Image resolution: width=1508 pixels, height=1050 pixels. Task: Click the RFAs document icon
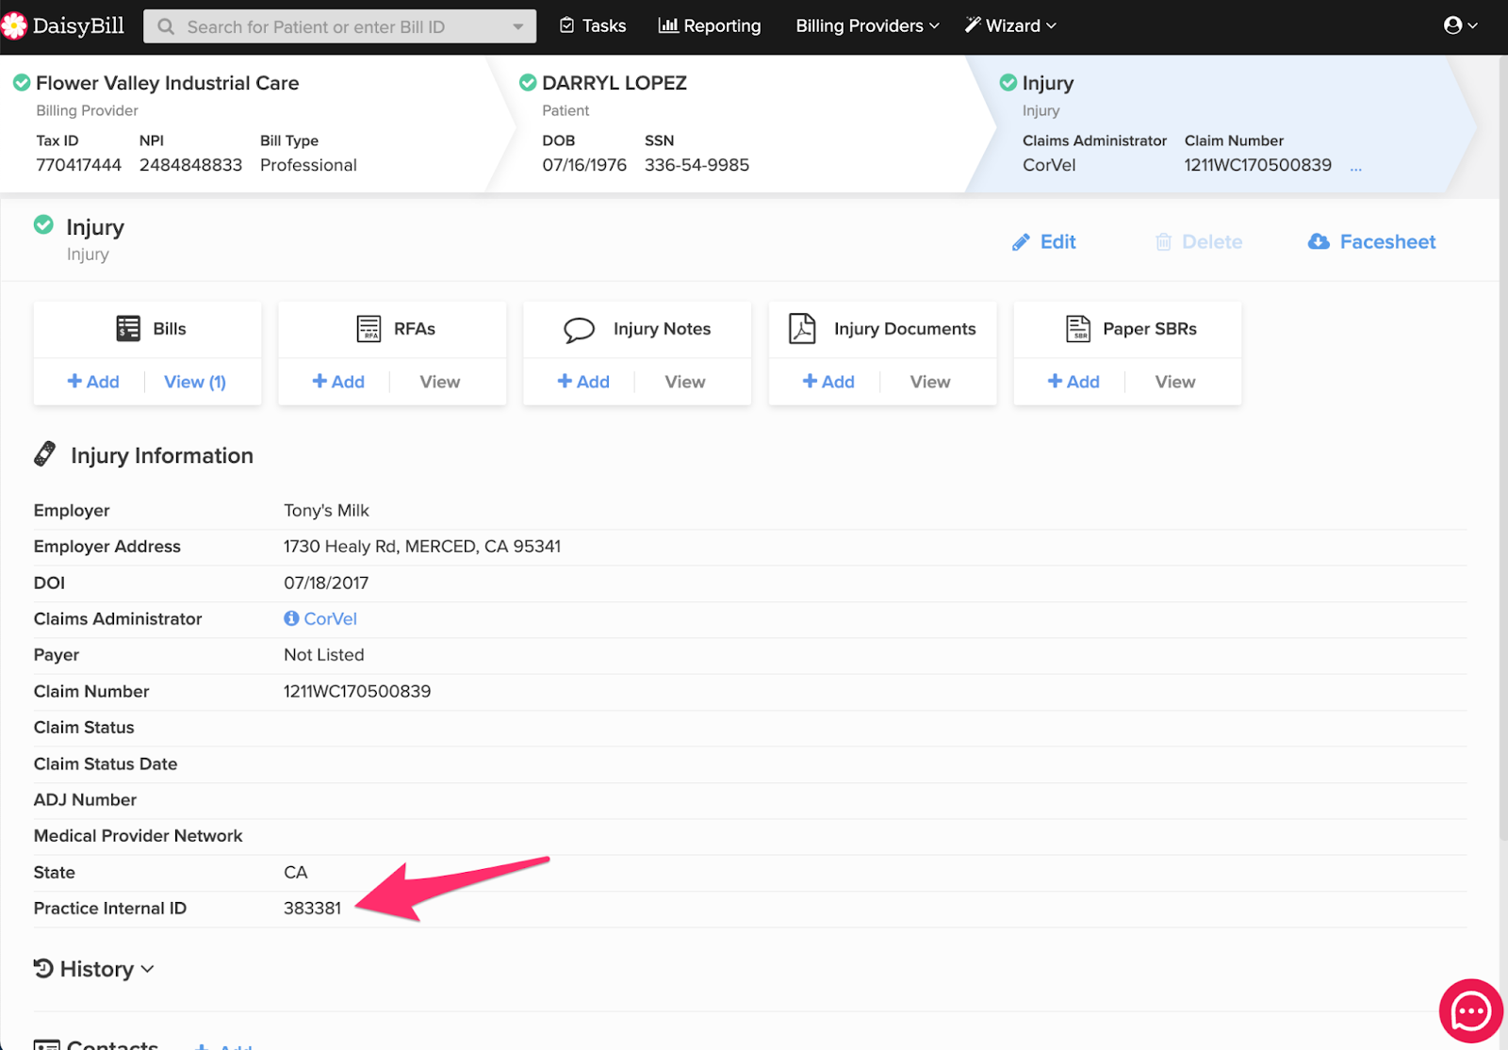coord(369,328)
